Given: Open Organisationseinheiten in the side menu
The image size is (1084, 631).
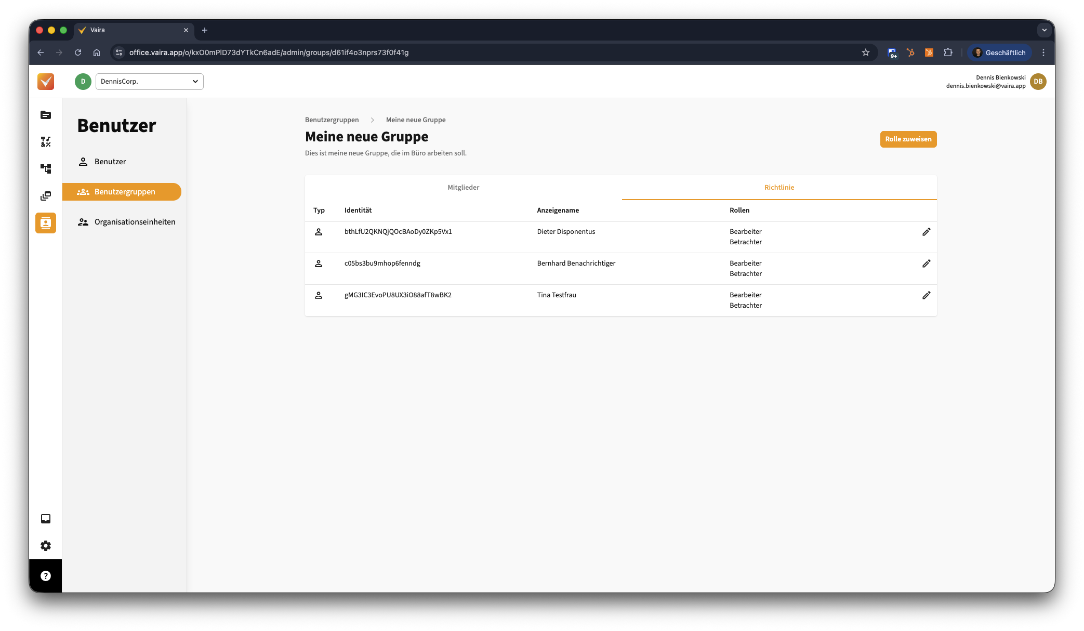Looking at the screenshot, I should [x=135, y=222].
